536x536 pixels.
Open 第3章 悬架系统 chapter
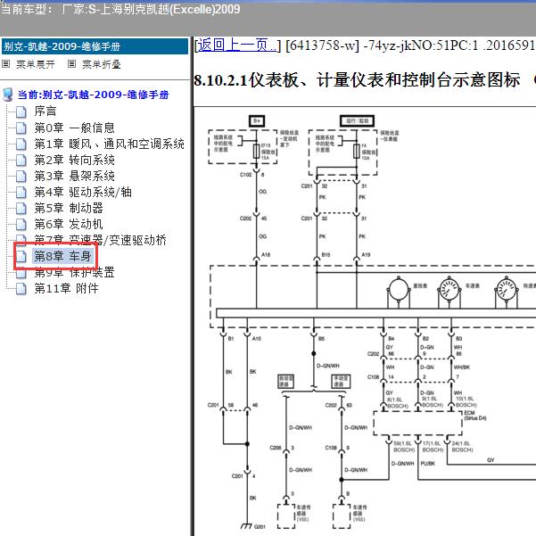(74, 176)
